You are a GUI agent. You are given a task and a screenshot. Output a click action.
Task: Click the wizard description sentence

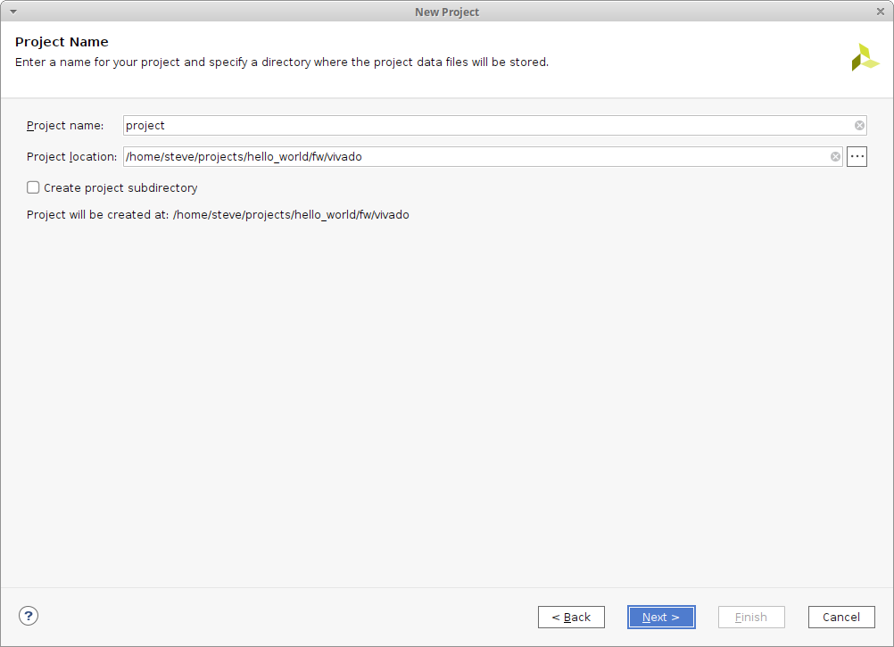(282, 62)
